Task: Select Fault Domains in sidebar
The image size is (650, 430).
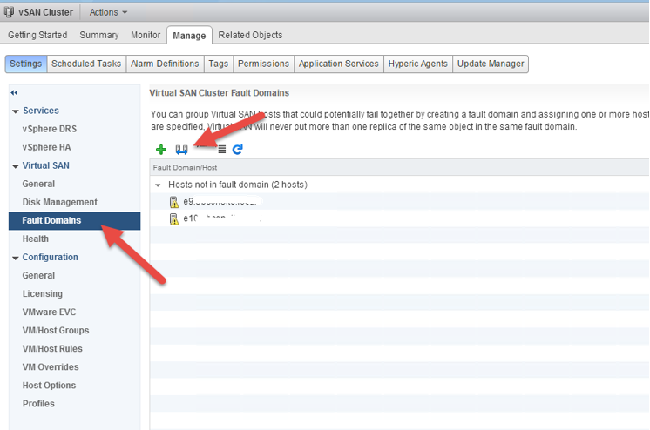Action: (75, 220)
